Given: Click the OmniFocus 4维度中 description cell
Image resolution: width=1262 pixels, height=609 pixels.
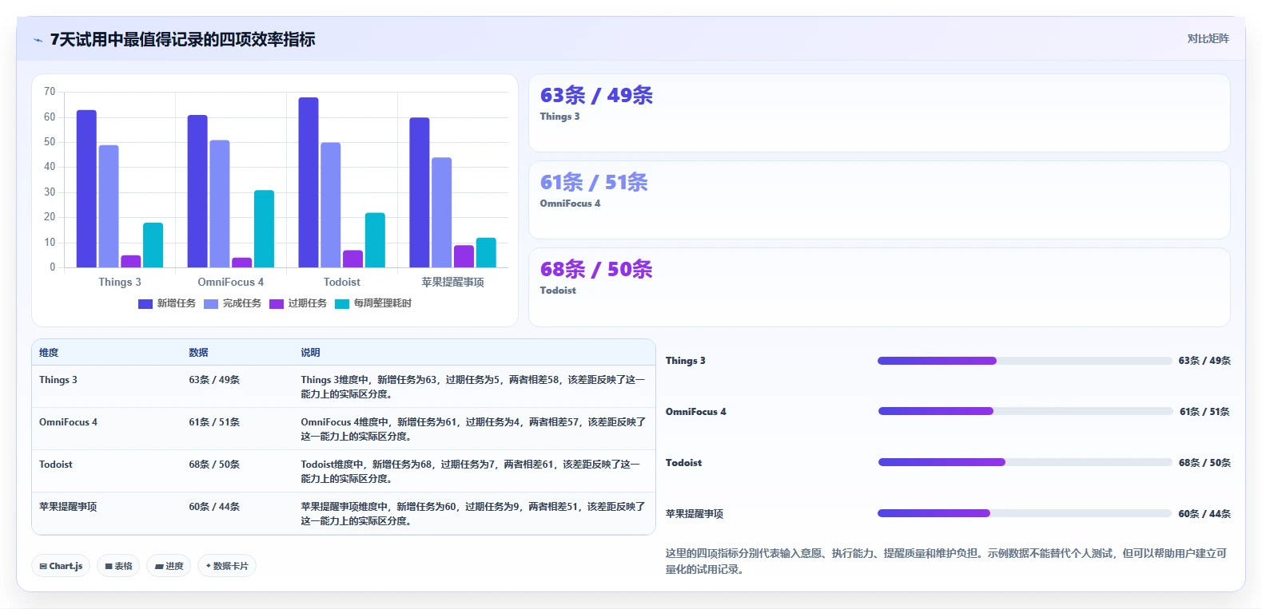Looking at the screenshot, I should (x=473, y=429).
